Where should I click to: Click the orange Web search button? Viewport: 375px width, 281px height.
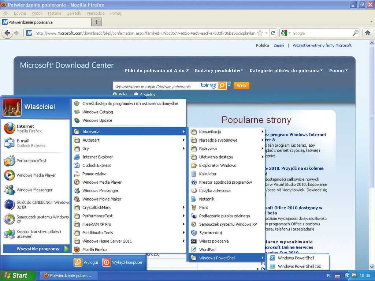point(241,86)
